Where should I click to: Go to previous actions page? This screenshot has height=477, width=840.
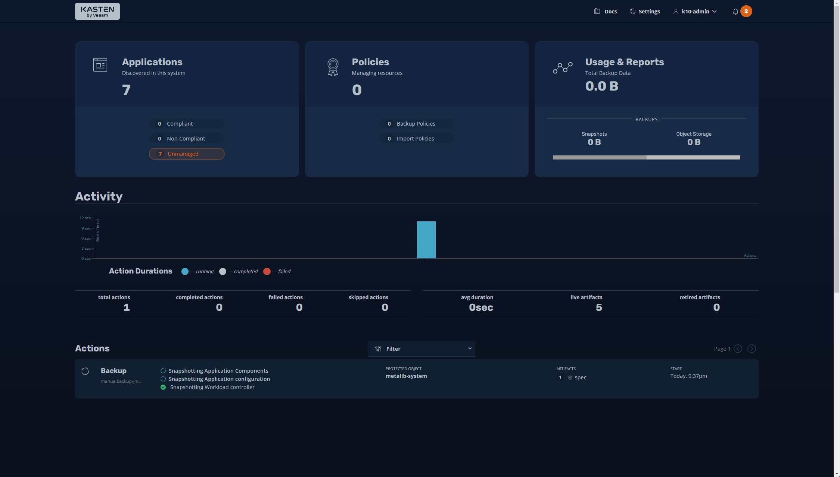pos(738,349)
